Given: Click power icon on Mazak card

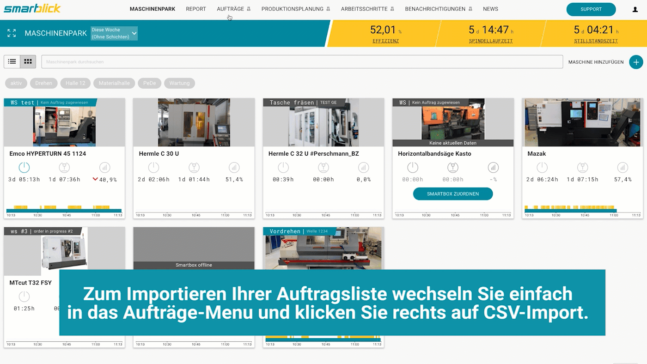Looking at the screenshot, I should 542,168.
